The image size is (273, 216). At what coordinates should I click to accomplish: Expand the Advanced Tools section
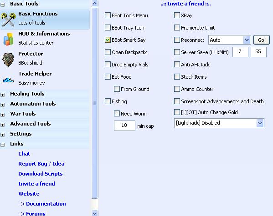coord(3,125)
